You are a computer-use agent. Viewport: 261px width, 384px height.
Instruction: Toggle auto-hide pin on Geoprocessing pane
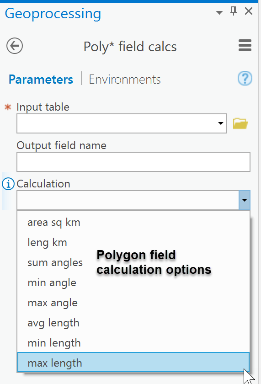234,11
